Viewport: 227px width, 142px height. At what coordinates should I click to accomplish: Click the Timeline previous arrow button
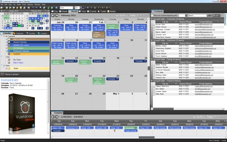coord(53,117)
